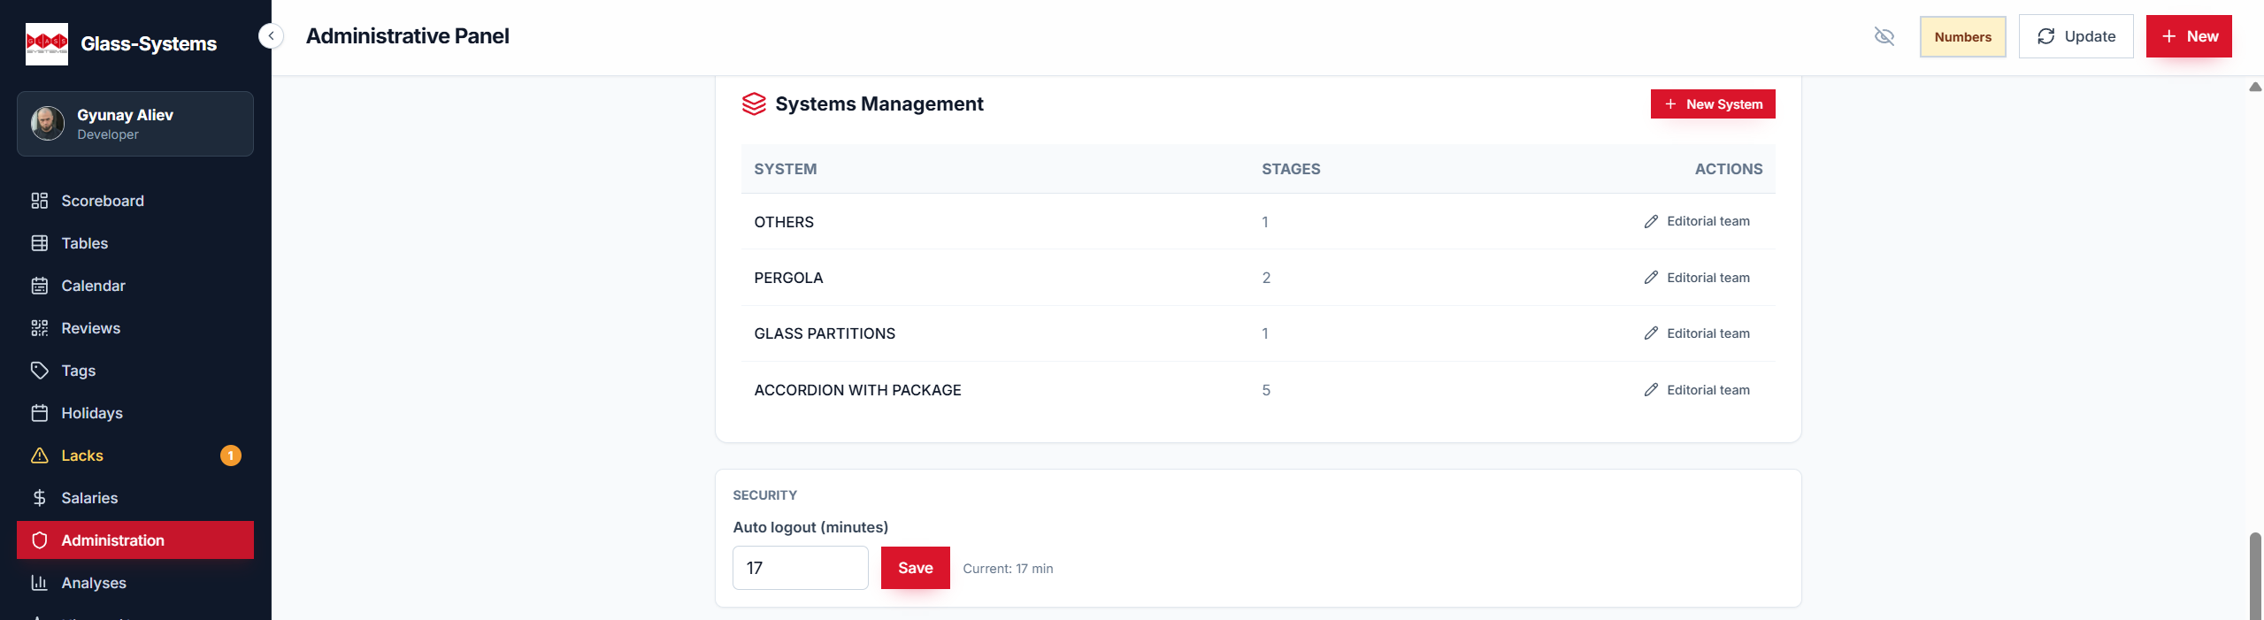
Task: Click the refresh arrows icon in Update
Action: coord(2045,36)
